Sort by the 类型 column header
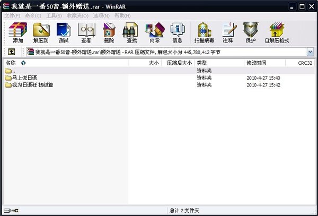The height and width of the screenshot is (216, 318). point(219,63)
